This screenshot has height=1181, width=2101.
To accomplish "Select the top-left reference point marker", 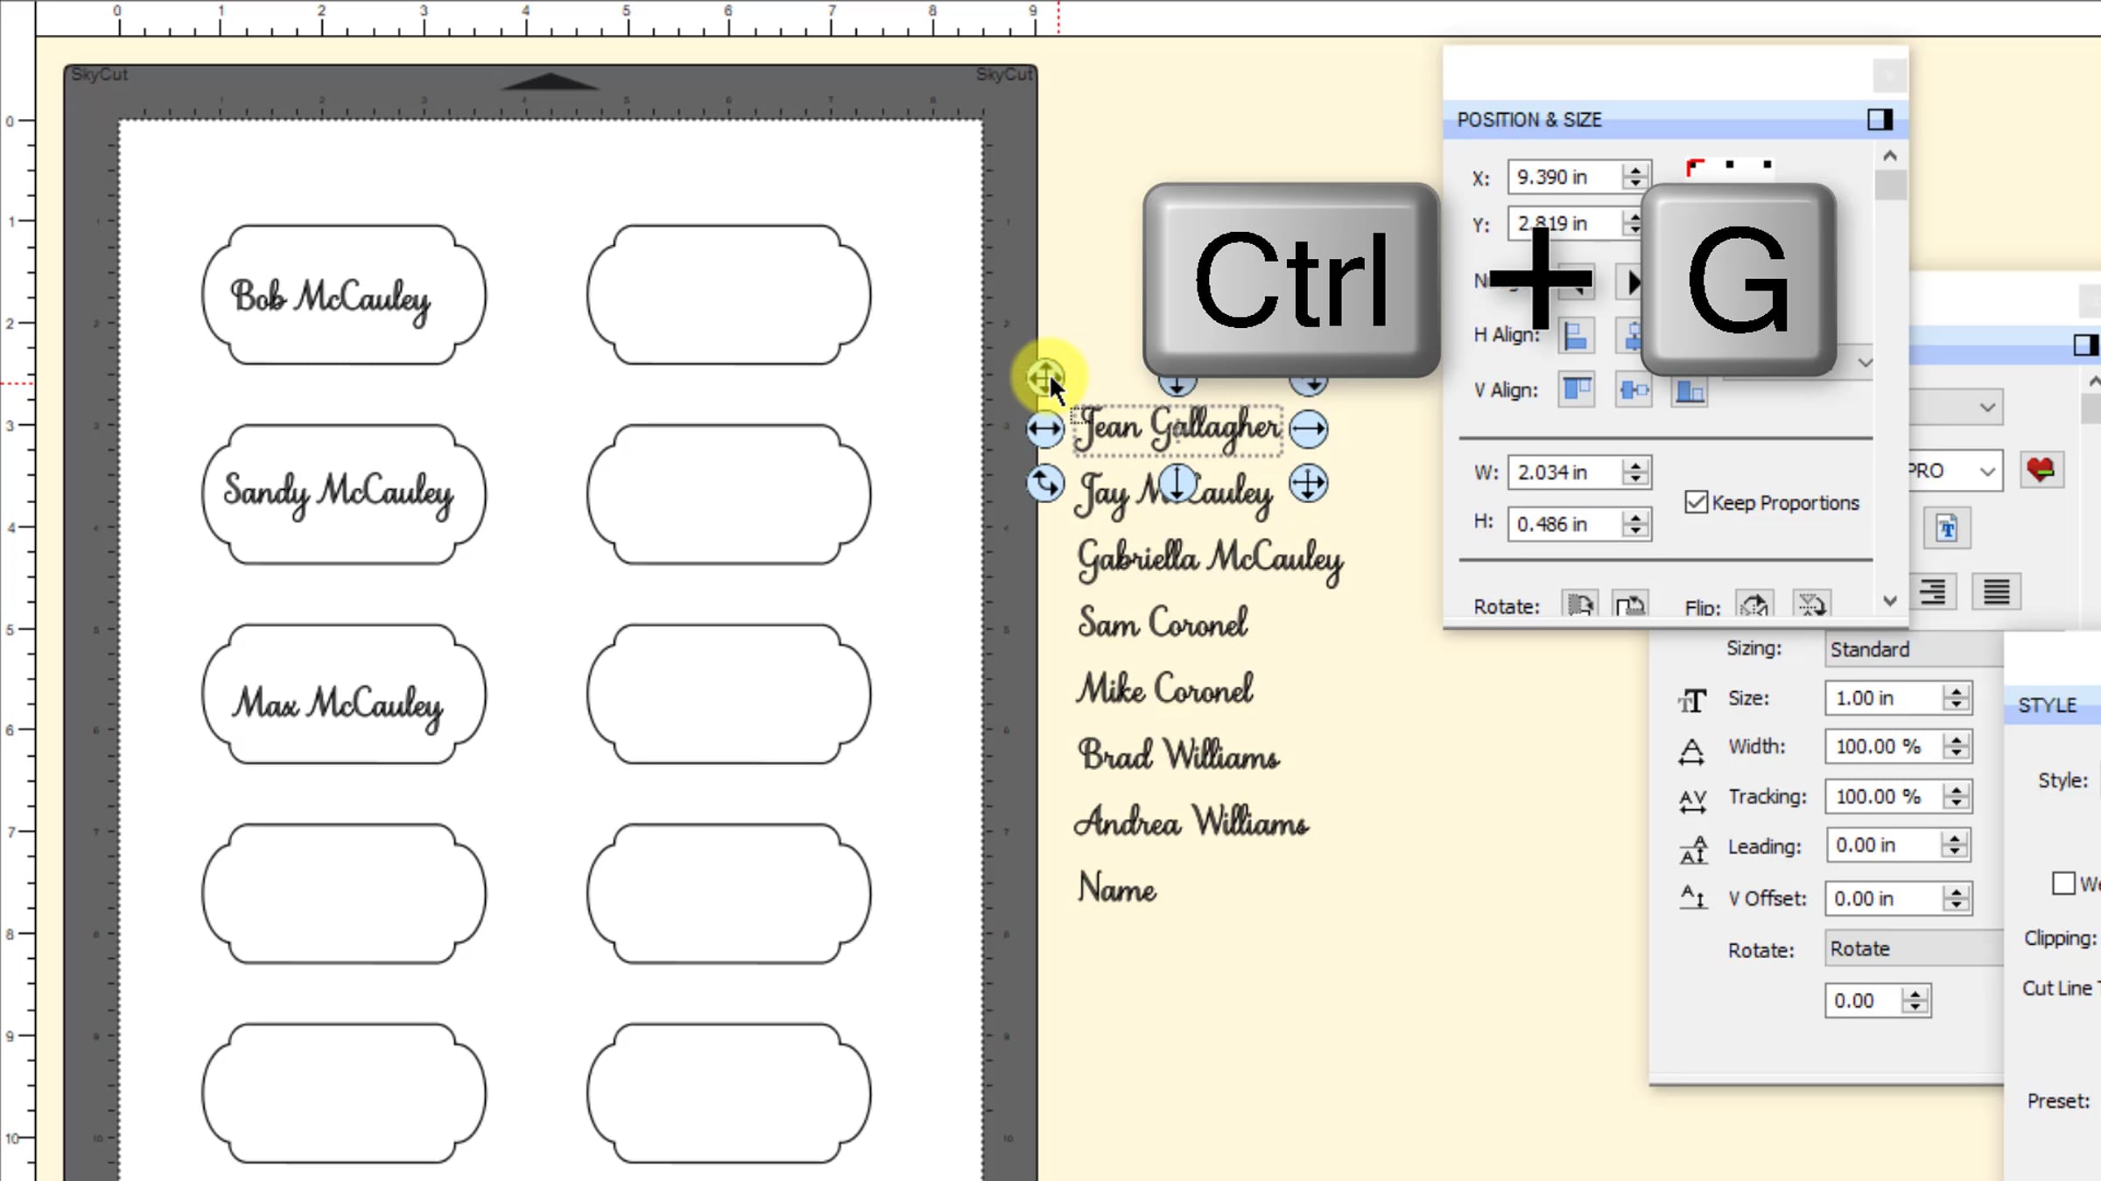I will click(1695, 165).
